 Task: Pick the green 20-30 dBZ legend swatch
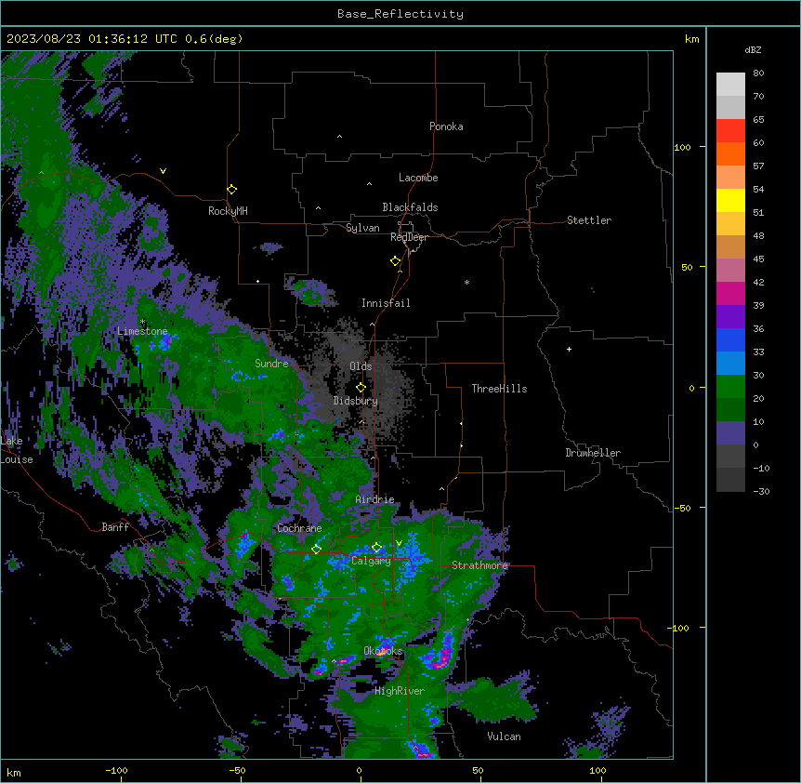pyautogui.click(x=730, y=387)
